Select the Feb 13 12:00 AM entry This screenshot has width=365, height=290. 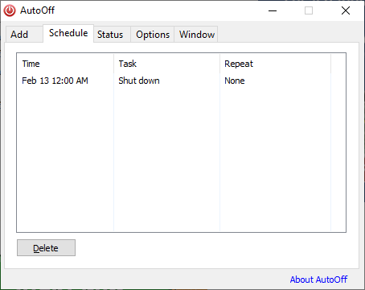tap(55, 81)
